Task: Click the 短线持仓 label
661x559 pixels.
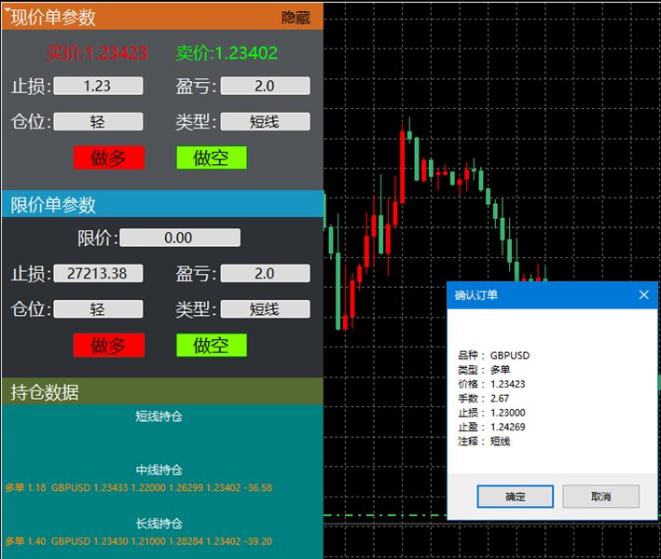Action: (158, 416)
